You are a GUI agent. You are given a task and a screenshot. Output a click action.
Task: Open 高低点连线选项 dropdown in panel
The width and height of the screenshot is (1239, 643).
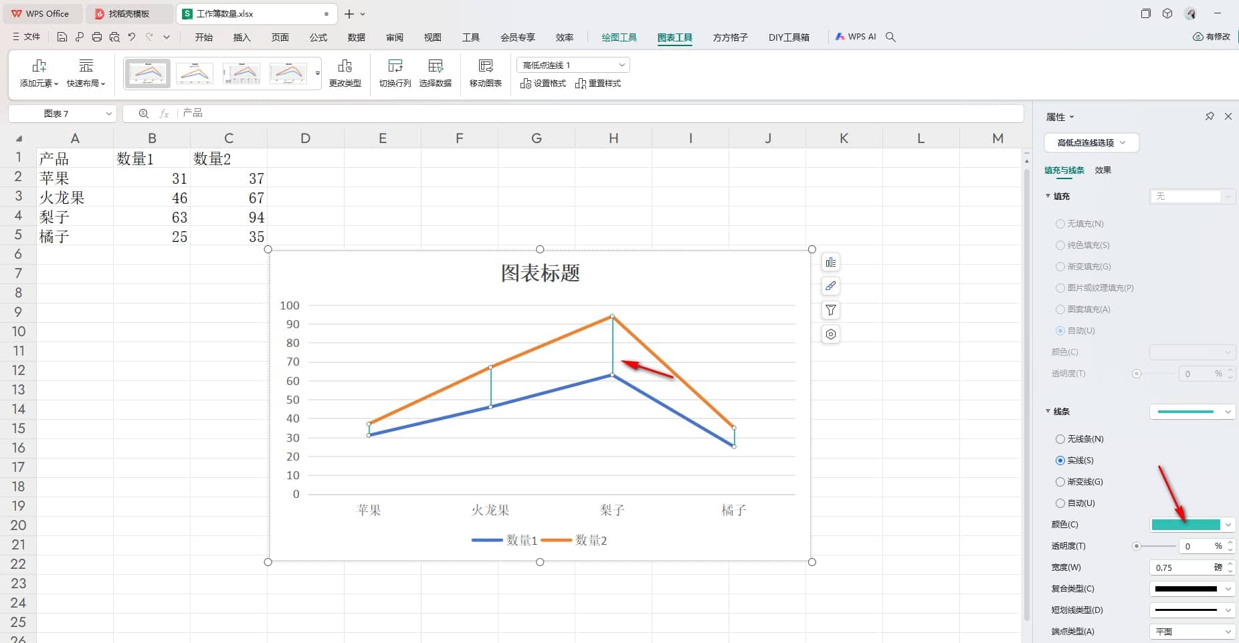click(x=1091, y=142)
